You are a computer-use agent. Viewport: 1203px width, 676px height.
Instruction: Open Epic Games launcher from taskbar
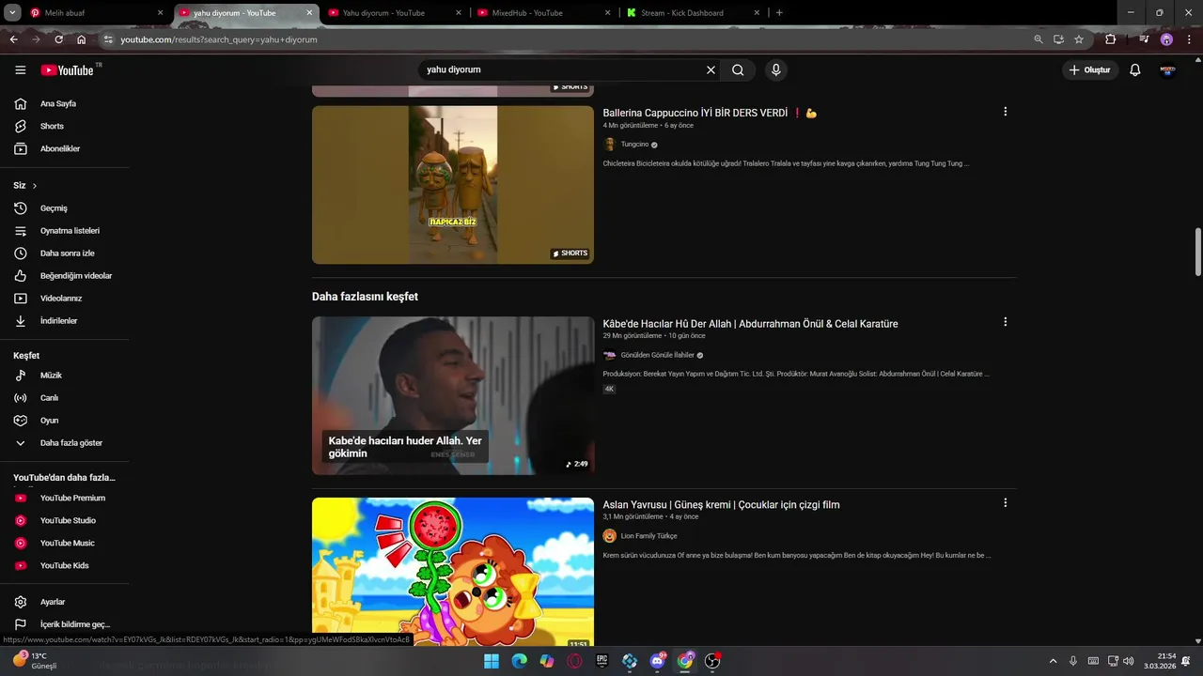click(601, 661)
